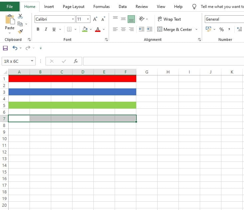Increase indent in the Alignment group
Screen dimensions: 244x210
click(x=150, y=29)
